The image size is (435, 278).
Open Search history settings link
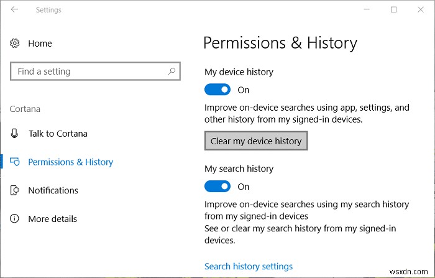(248, 267)
